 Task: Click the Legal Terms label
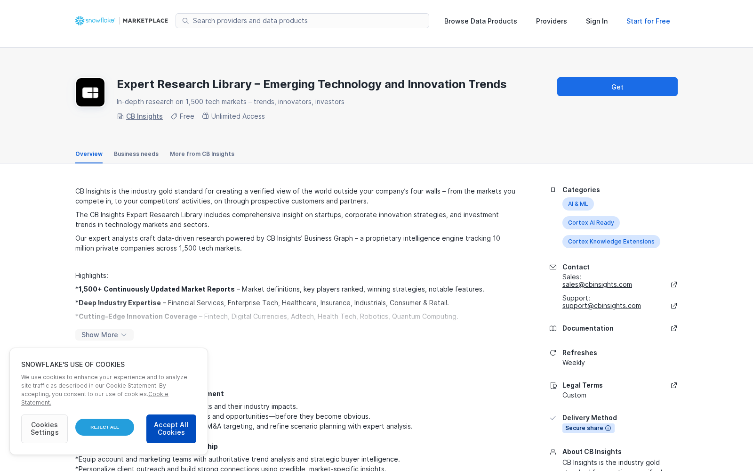(583, 385)
